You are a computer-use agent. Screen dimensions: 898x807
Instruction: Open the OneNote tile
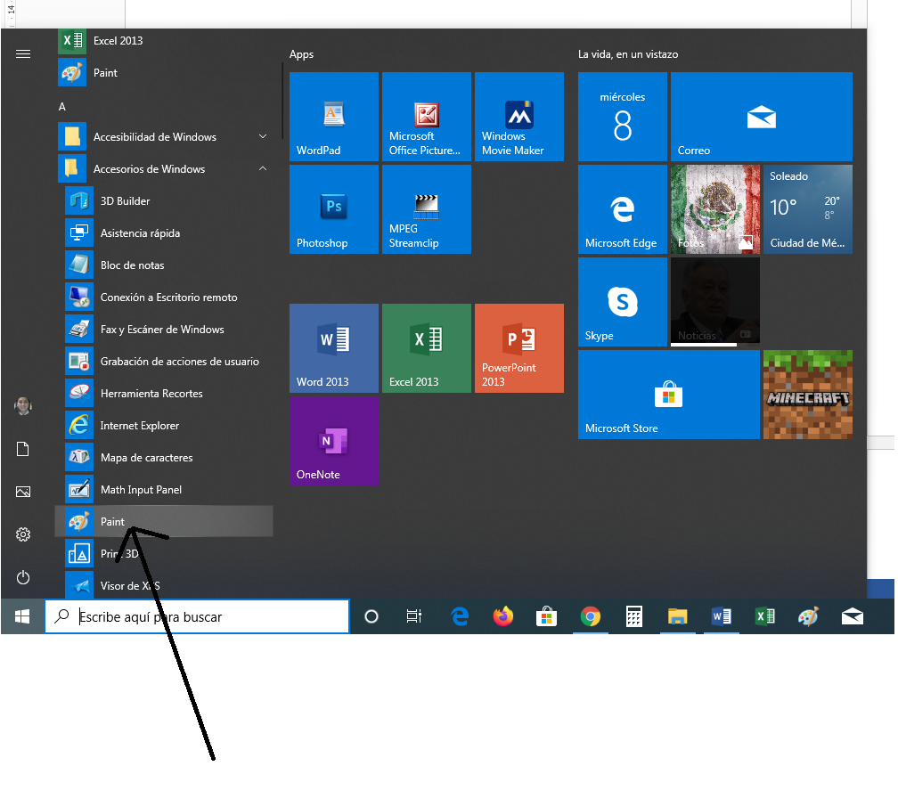click(x=334, y=441)
